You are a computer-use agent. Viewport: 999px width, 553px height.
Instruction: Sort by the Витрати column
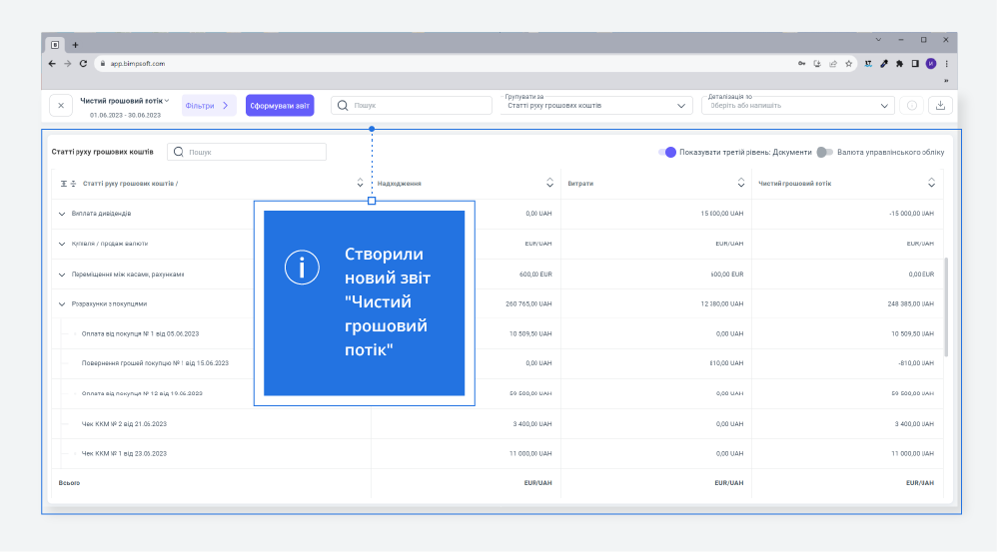(x=741, y=183)
